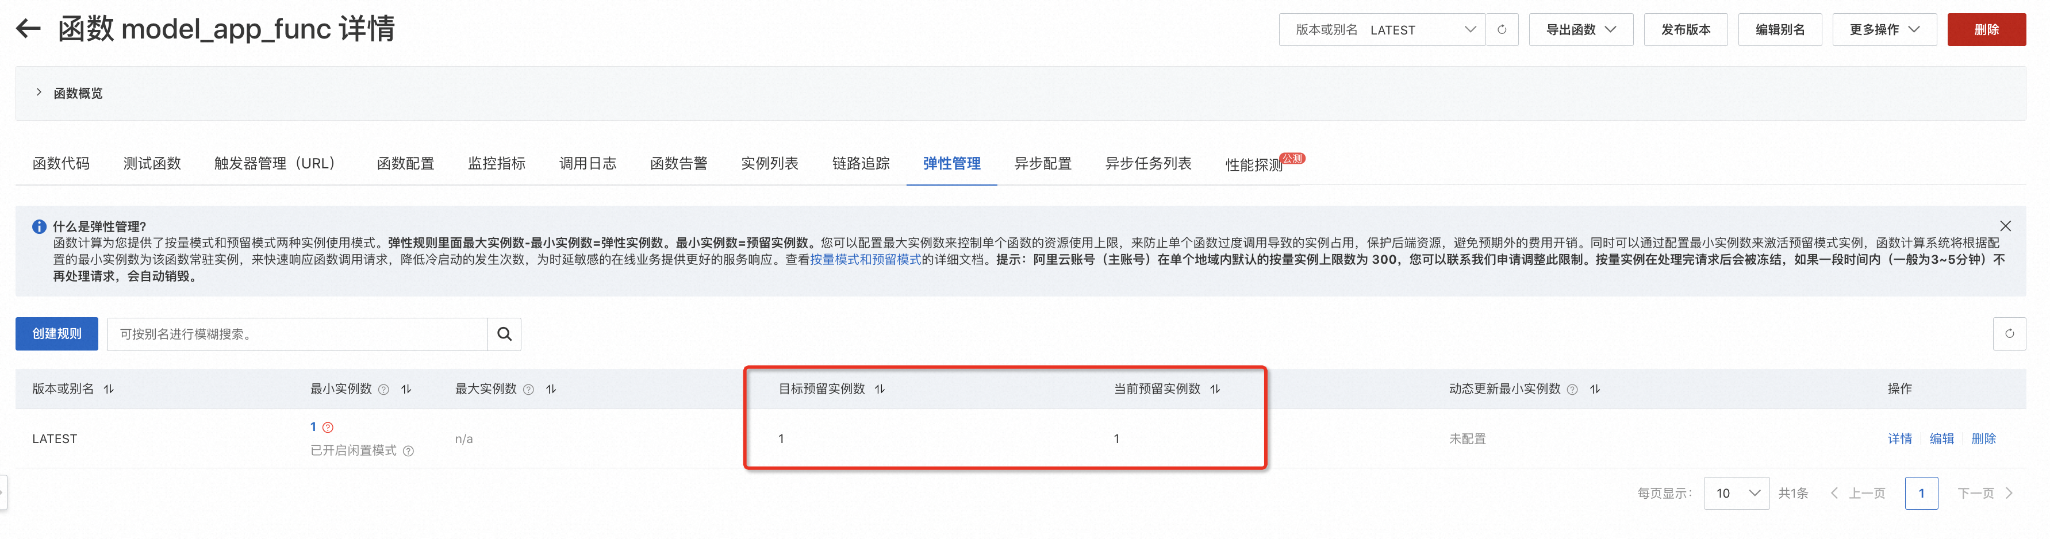
Task: Show help for 已开启闲置模式
Action: click(x=408, y=451)
